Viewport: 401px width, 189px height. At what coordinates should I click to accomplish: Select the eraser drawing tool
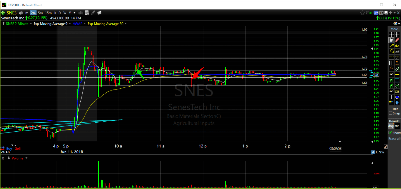pos(397,40)
